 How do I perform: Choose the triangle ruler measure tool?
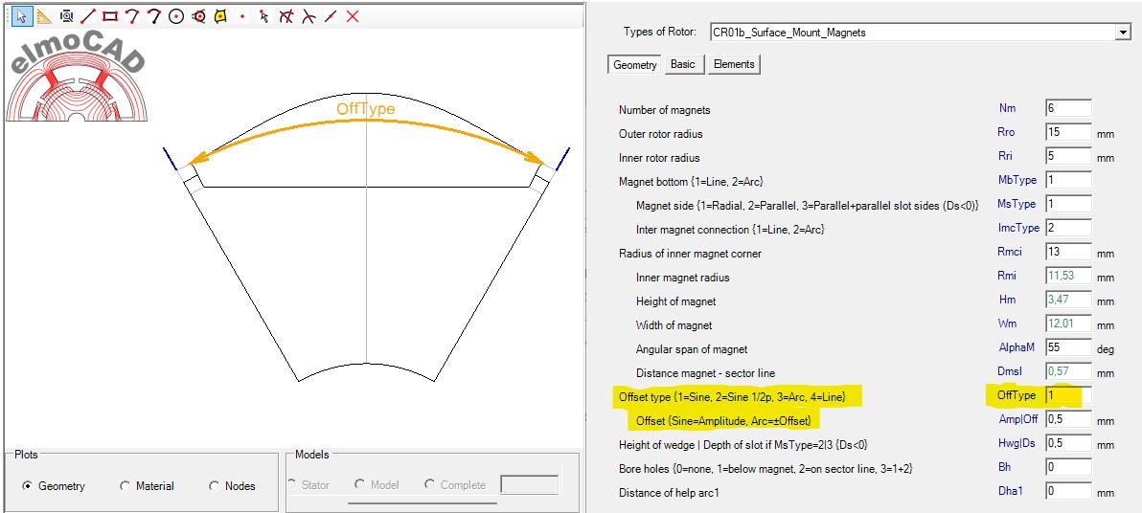(44, 15)
